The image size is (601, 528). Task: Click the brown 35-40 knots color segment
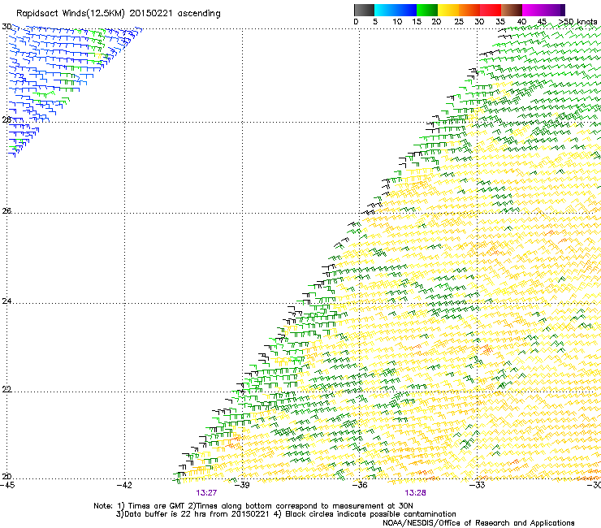(512, 10)
